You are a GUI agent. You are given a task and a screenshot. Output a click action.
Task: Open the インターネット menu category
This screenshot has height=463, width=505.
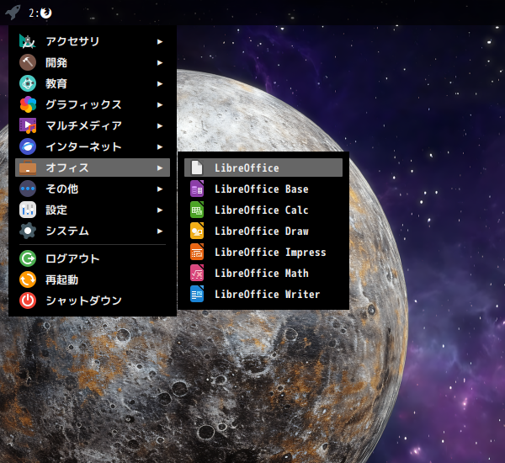coord(82,146)
